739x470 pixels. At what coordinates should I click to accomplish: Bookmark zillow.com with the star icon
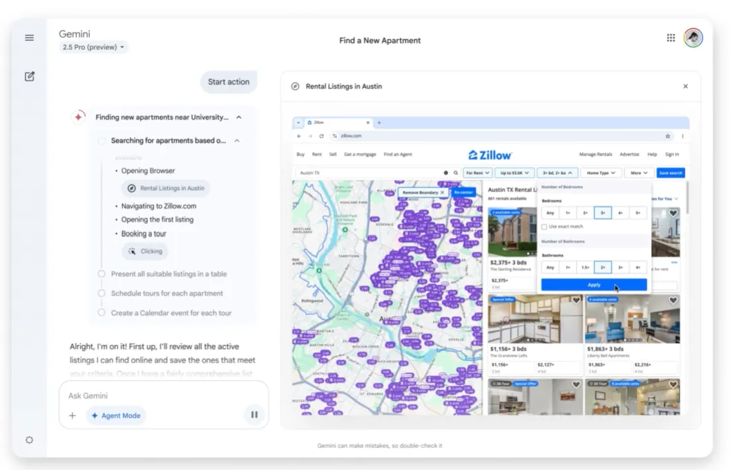667,136
